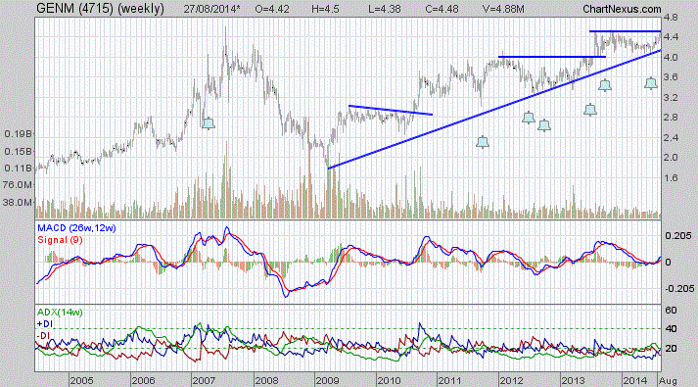Click the Signal (9) indicator label

tap(60, 240)
